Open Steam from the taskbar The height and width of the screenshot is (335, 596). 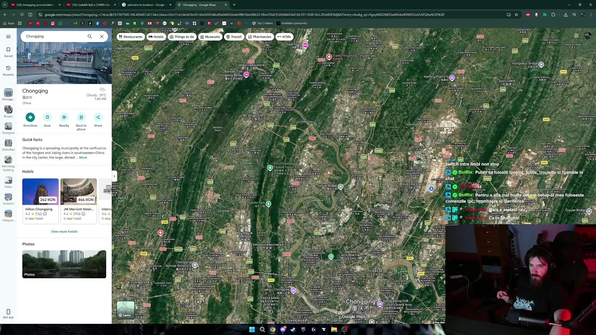click(x=293, y=329)
